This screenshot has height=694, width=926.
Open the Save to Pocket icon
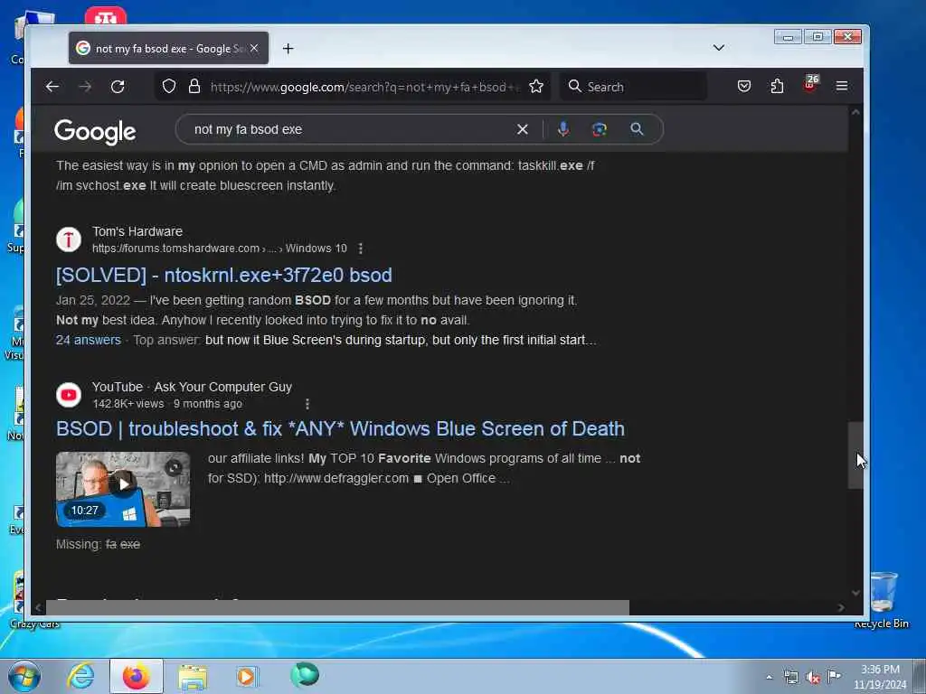tap(744, 86)
